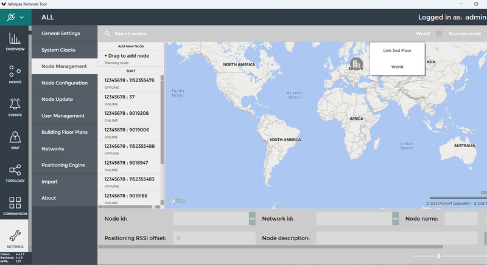This screenshot has height=265, width=487.
Task: Toggle HEX button beside Network id field
Action: (395, 219)
